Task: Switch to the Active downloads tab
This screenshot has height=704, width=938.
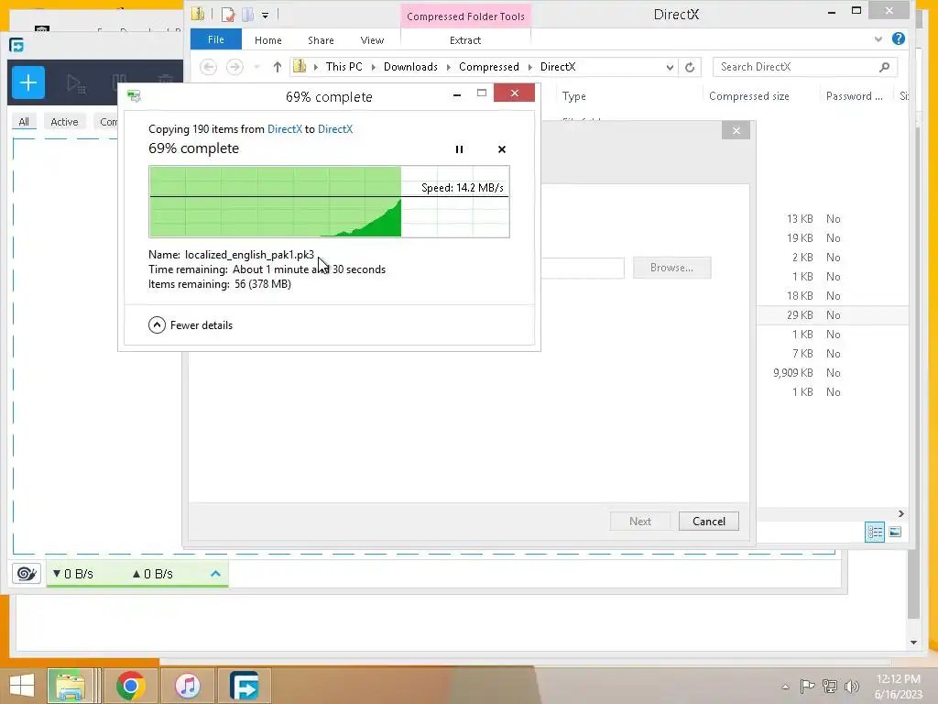Action: (x=65, y=122)
